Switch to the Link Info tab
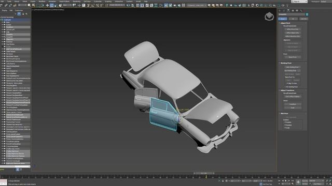 [303, 19]
